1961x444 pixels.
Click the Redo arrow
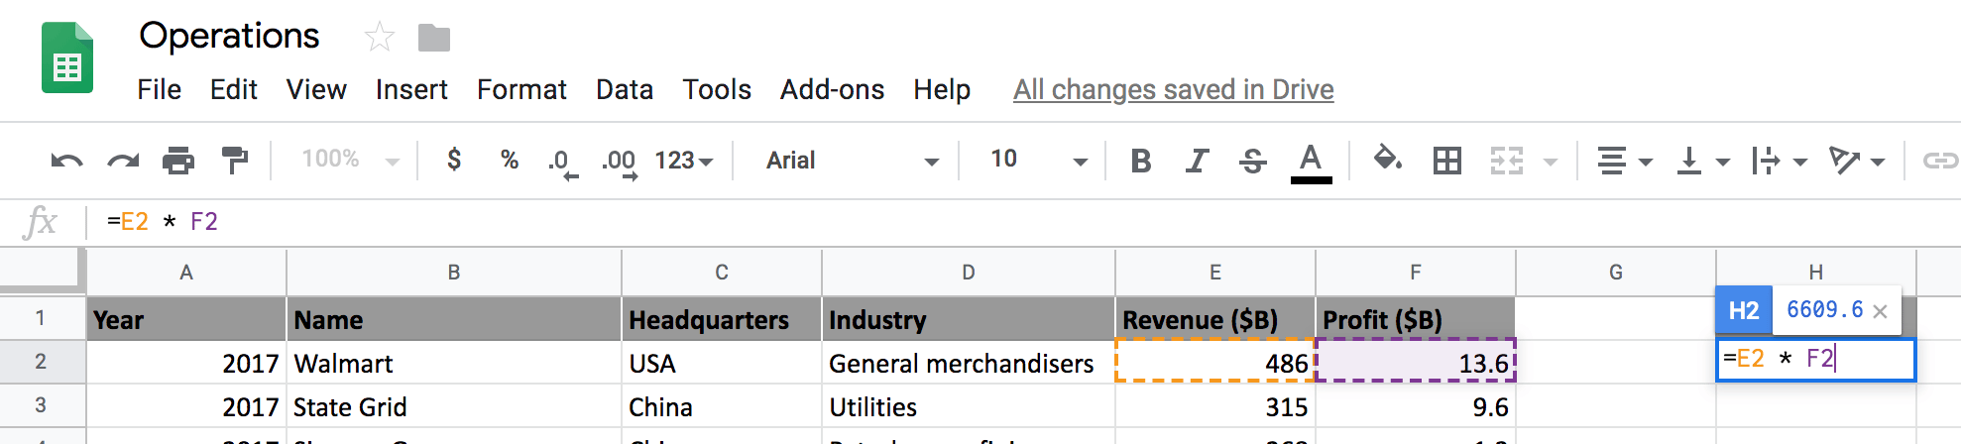123,161
